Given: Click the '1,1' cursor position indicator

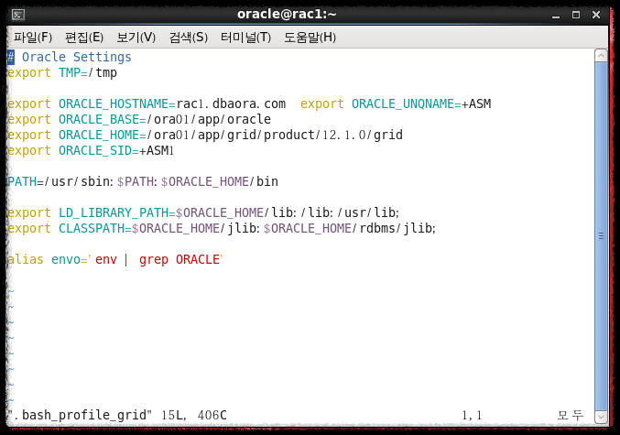Looking at the screenshot, I should (472, 415).
